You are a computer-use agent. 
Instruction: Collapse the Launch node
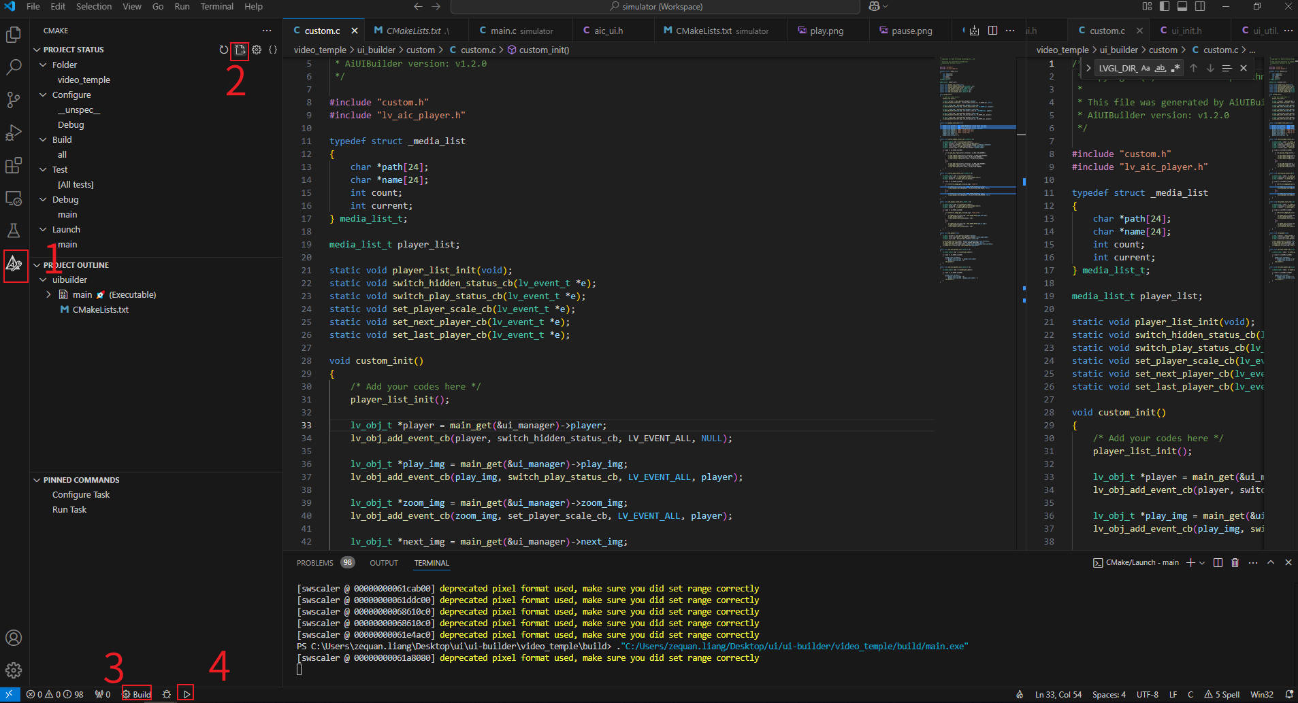(44, 229)
